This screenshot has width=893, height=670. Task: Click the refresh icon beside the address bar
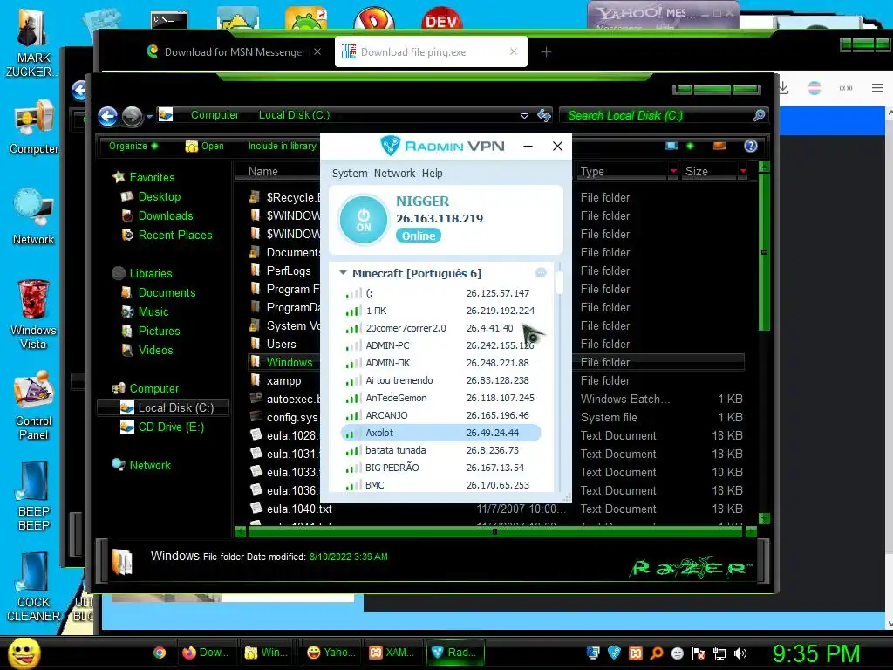tap(544, 116)
